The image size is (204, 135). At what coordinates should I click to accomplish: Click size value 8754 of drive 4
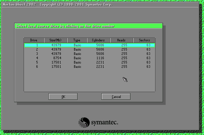point(57,58)
